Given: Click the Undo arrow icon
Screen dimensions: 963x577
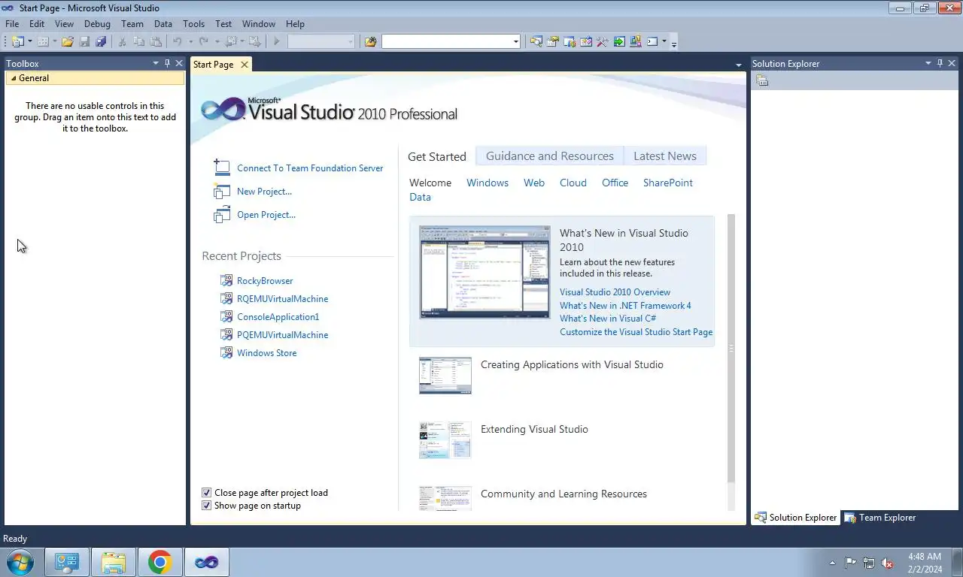Looking at the screenshot, I should [x=177, y=41].
